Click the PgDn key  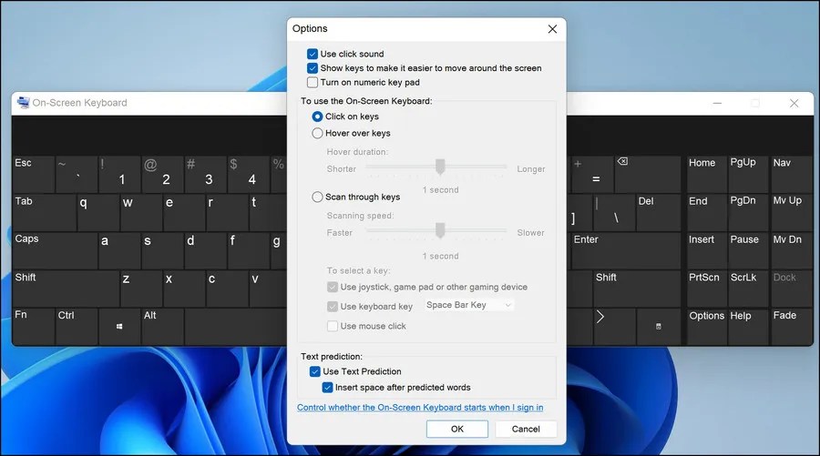tap(748, 212)
